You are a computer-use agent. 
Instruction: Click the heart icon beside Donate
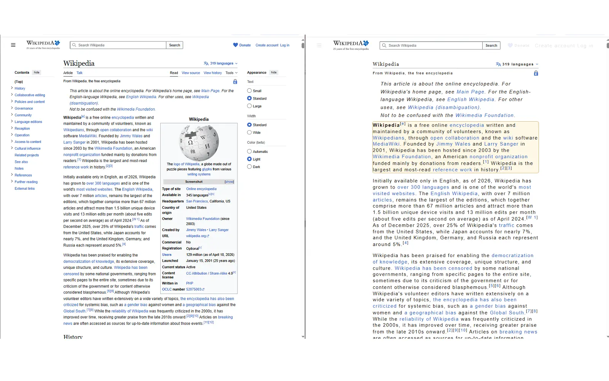236,45
